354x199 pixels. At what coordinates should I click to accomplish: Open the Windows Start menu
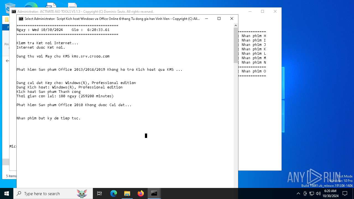pyautogui.click(x=7, y=193)
